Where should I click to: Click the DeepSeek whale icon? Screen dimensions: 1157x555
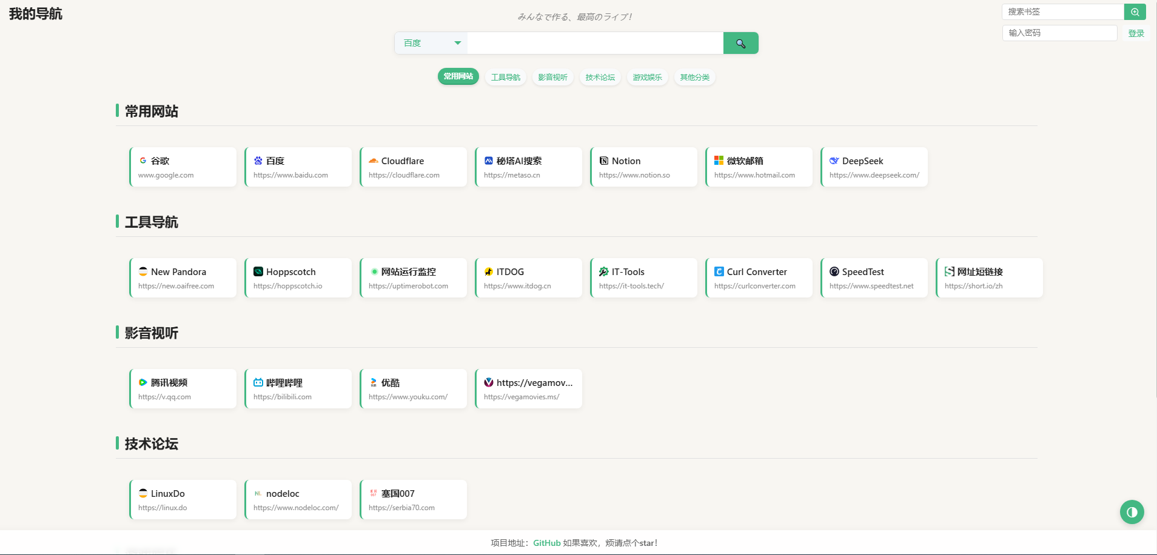[834, 161]
